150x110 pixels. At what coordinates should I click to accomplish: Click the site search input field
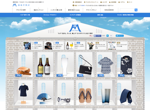pos(127,10)
